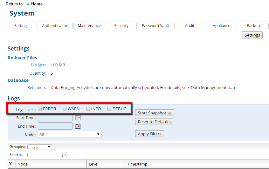The image size is (269, 169).
Task: Click the Start Time input field
Action: (x=55, y=118)
